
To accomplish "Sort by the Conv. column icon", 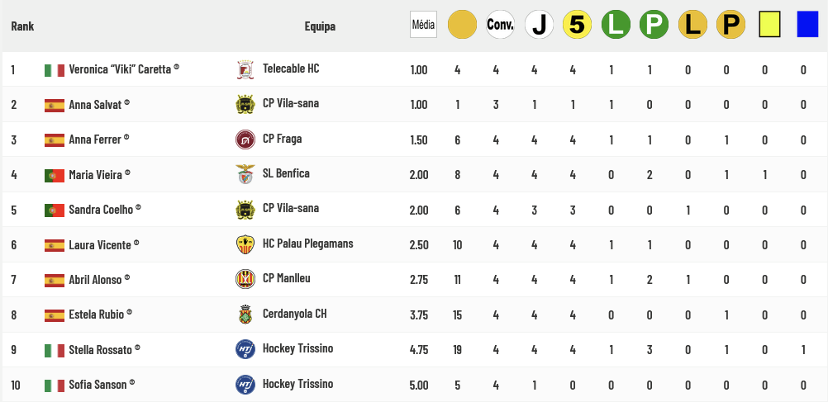I will pos(500,25).
